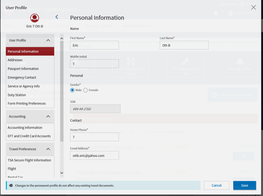The height and width of the screenshot is (196, 263).
Task: Click the disabled SSN field
Action: (95, 109)
